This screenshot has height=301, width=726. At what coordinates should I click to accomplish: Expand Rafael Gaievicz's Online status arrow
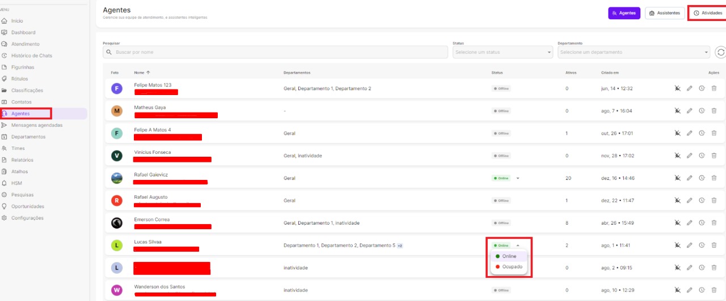pos(518,178)
